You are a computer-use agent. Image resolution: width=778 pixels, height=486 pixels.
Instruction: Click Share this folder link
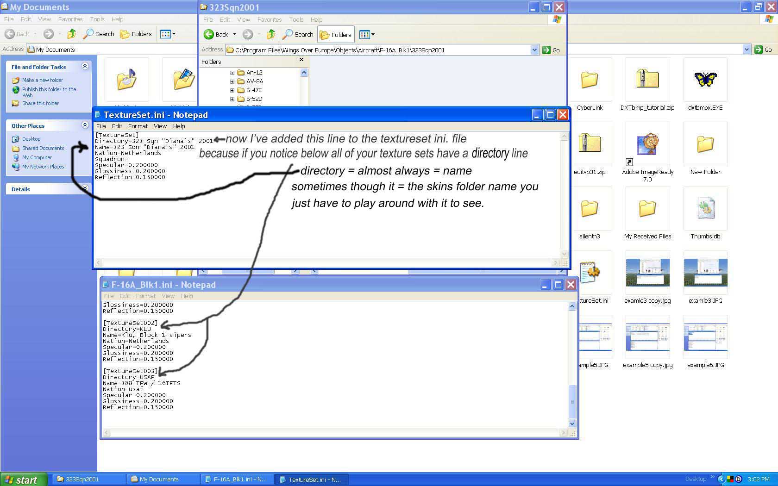pos(40,103)
